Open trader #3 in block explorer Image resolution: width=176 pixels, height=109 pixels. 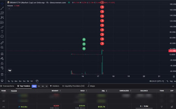point(172,107)
